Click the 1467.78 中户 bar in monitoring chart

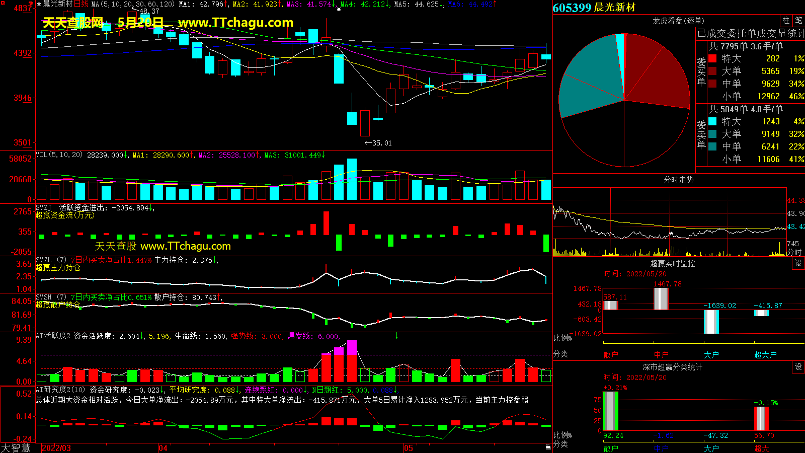[x=661, y=298]
